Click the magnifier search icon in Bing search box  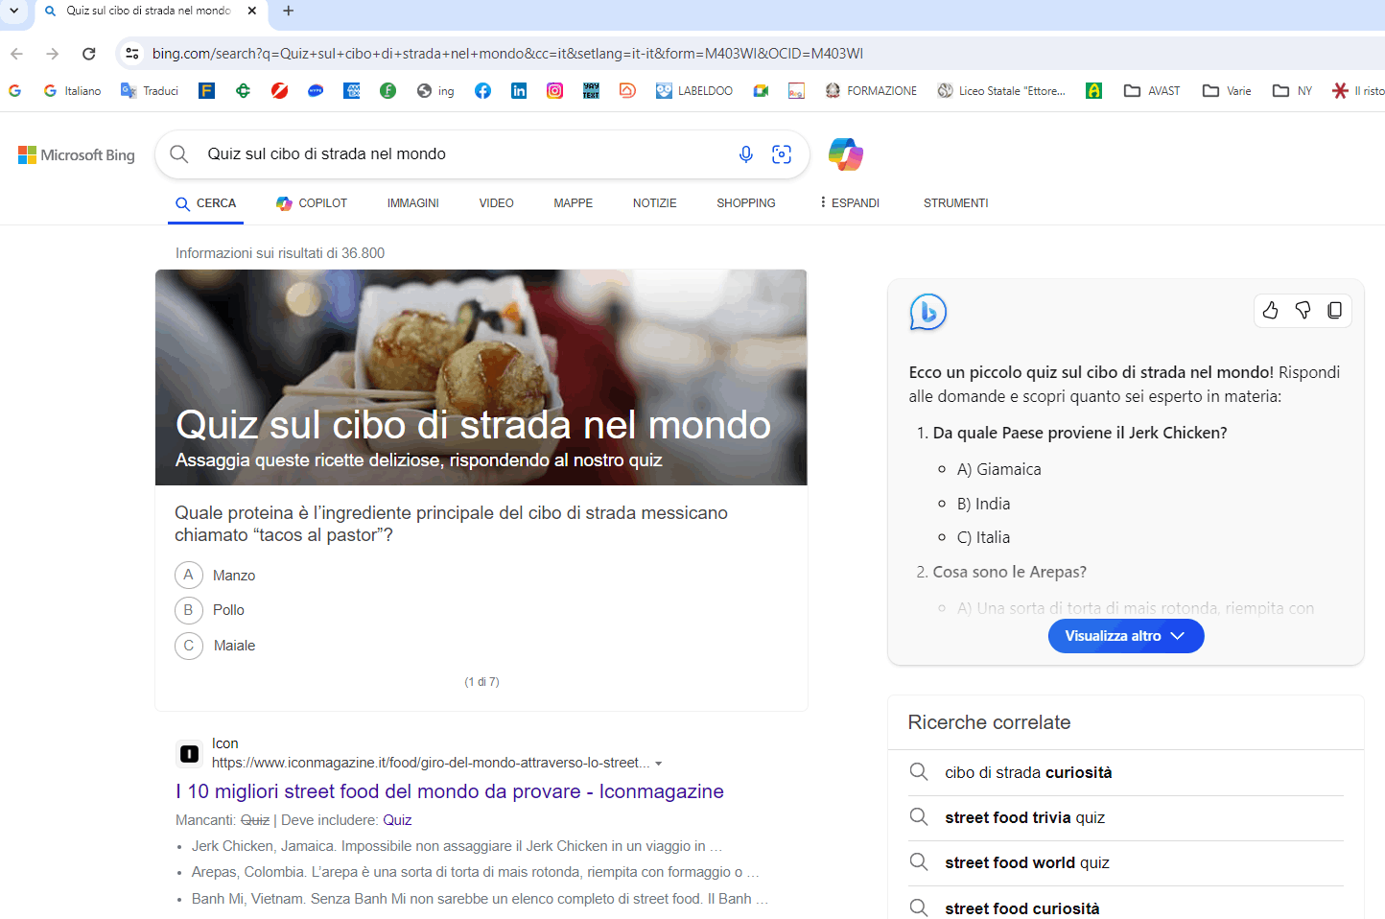point(179,153)
